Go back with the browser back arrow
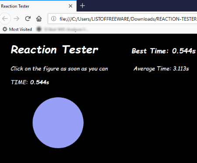The height and width of the screenshot is (163, 197). (x=5, y=18)
